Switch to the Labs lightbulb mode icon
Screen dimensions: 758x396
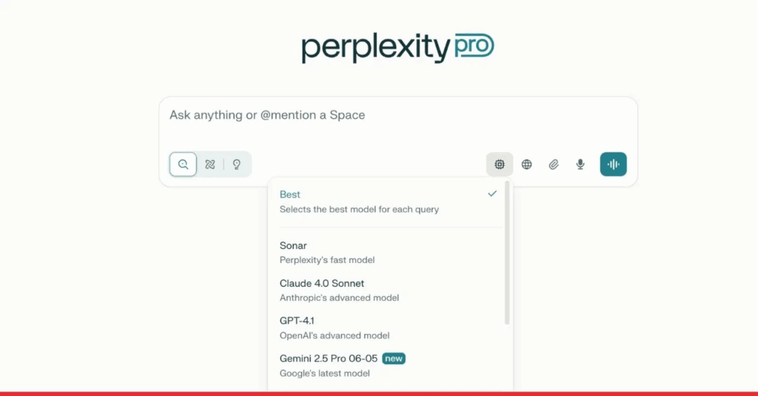click(237, 164)
